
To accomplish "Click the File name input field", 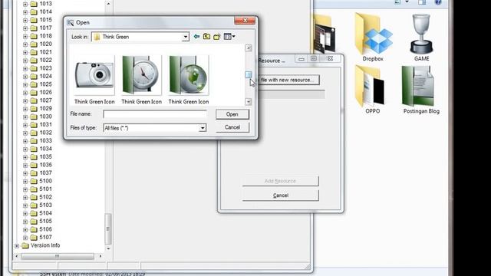I will coord(155,114).
